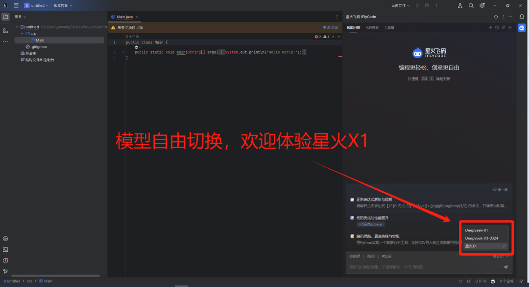Refresh the iFlyCode panel

(496, 17)
